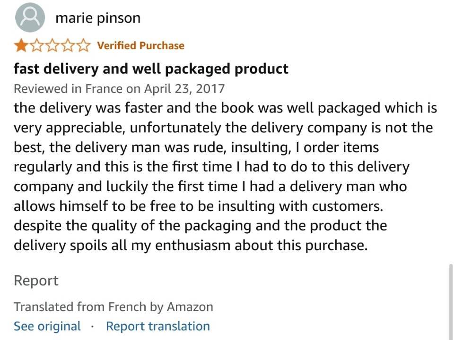Image resolution: width=454 pixels, height=340 pixels.
Task: Click the fourth empty rating star
Action: [x=68, y=46]
